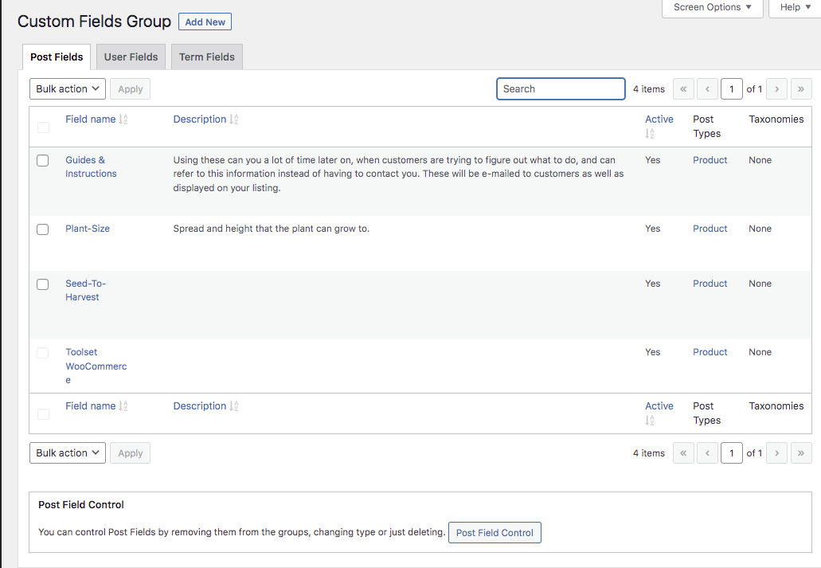Click the sort icon beside top Description header
This screenshot has width=821, height=568.
(x=234, y=119)
